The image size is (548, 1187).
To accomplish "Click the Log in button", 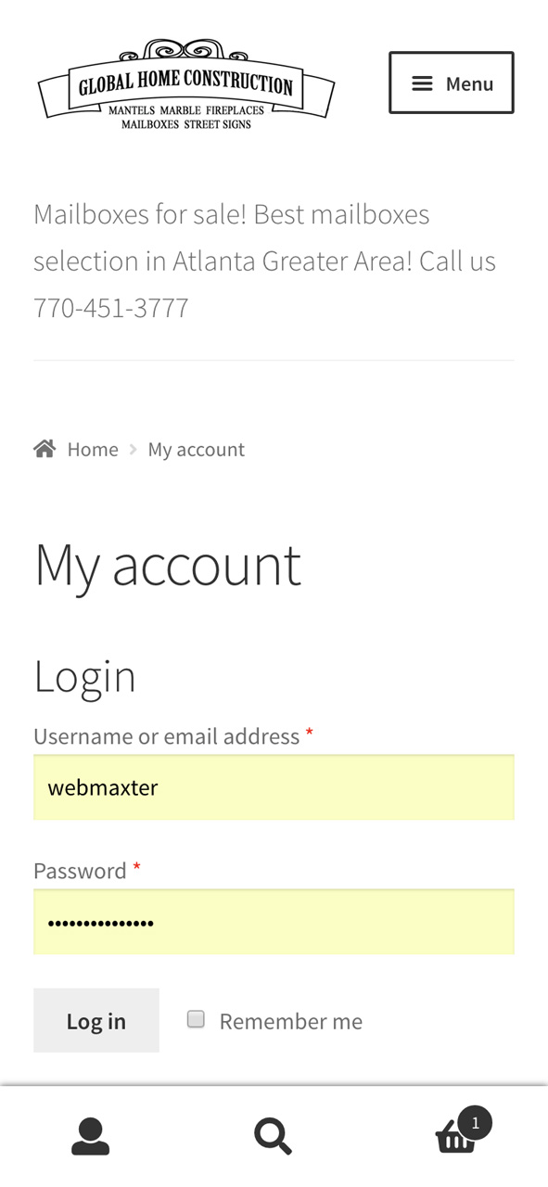I will tap(96, 1020).
